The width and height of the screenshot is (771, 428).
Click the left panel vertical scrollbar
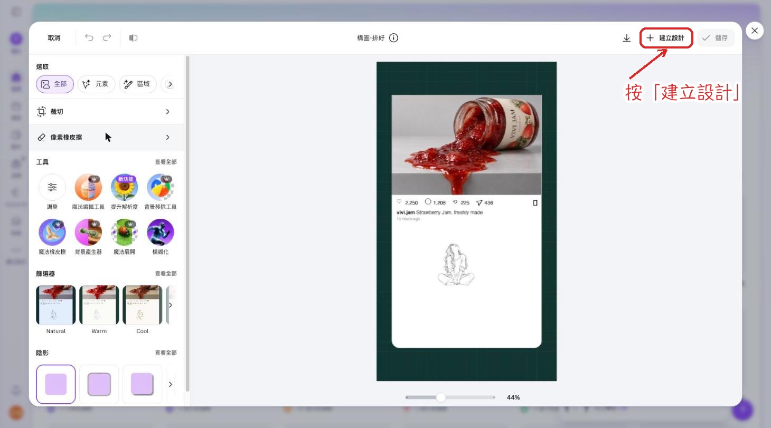pos(187,224)
